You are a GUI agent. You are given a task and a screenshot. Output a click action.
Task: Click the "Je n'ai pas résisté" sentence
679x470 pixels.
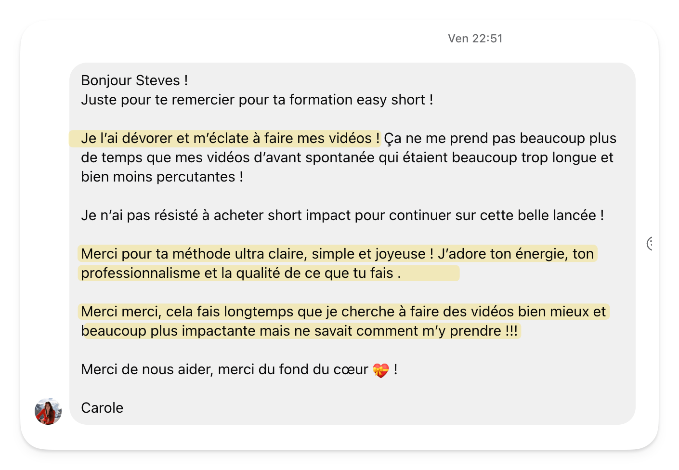[342, 215]
